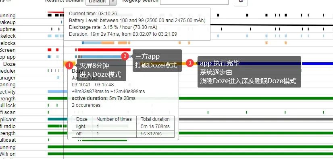The width and height of the screenshot is (333, 159).
Task: Click the Regexp search input field
Action: point(194,1)
